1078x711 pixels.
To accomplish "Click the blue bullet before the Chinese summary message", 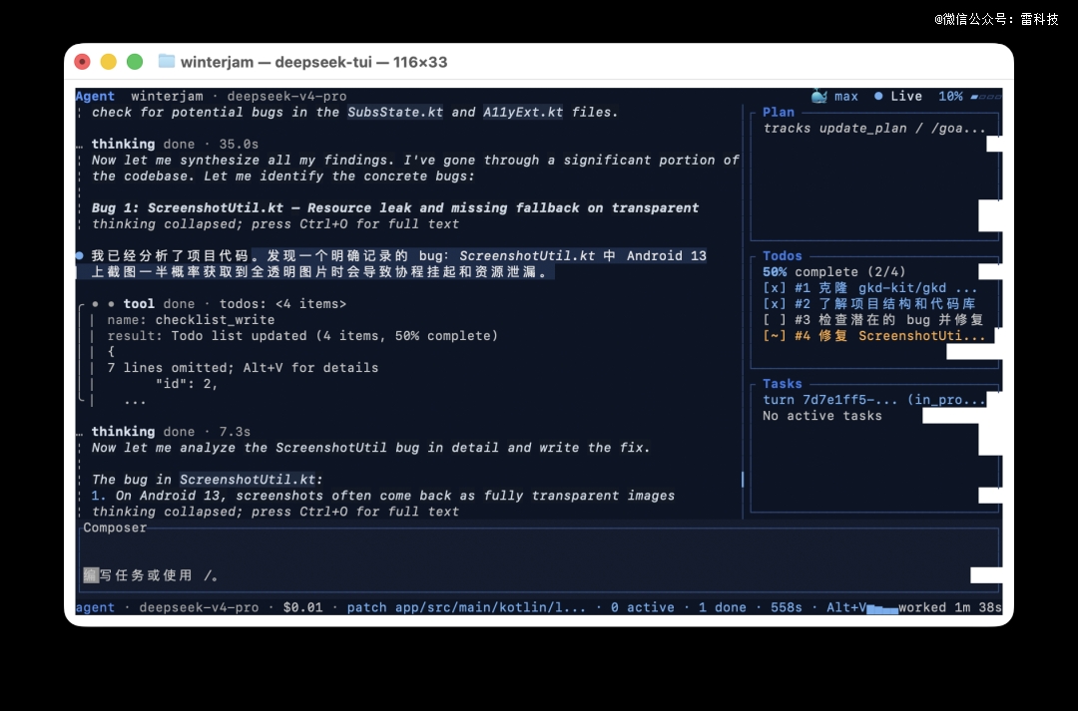I will [80, 255].
